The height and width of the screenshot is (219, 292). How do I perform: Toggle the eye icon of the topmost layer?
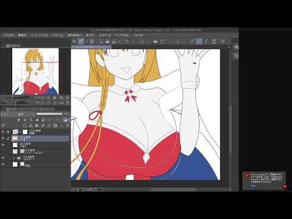pyautogui.click(x=3, y=132)
